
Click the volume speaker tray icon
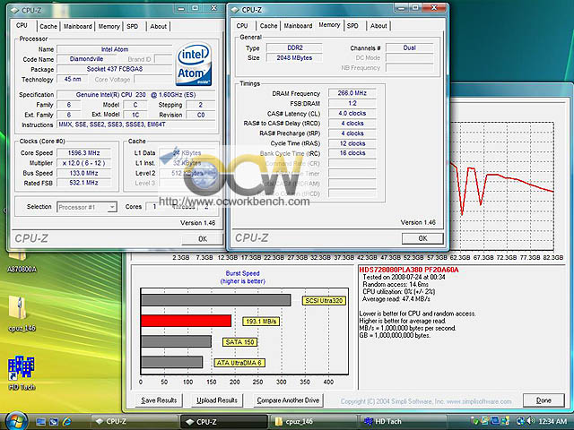tap(530, 421)
